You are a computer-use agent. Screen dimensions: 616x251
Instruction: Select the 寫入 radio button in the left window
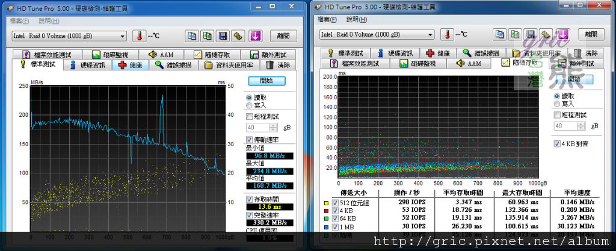249,105
